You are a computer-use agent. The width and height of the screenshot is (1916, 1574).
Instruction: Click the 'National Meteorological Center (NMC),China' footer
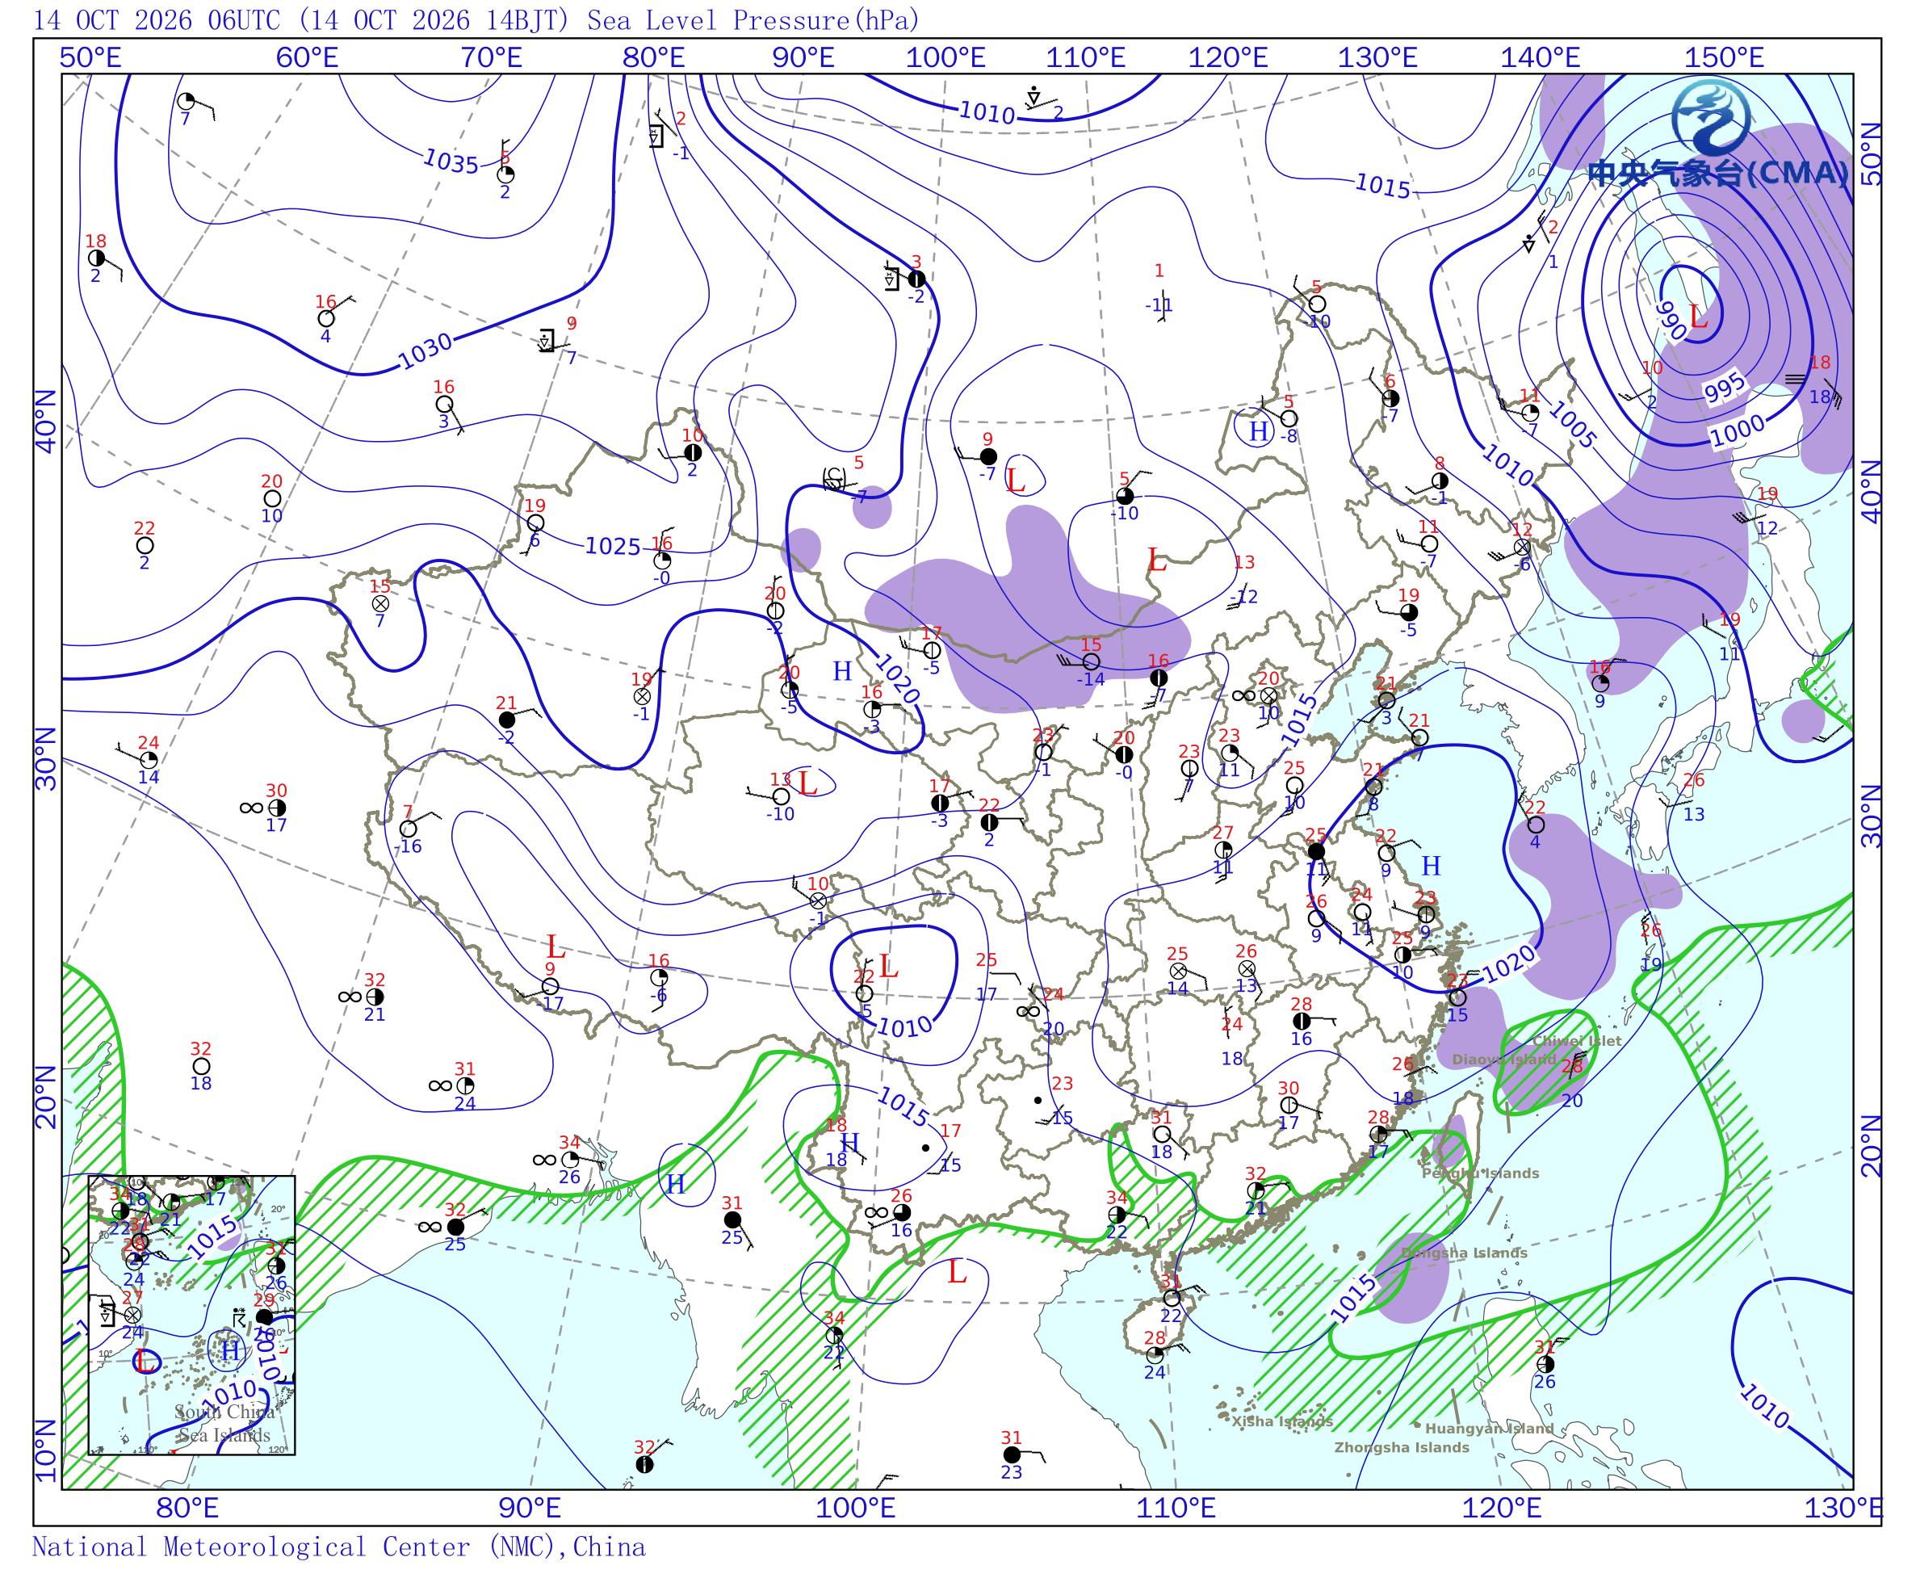(338, 1546)
